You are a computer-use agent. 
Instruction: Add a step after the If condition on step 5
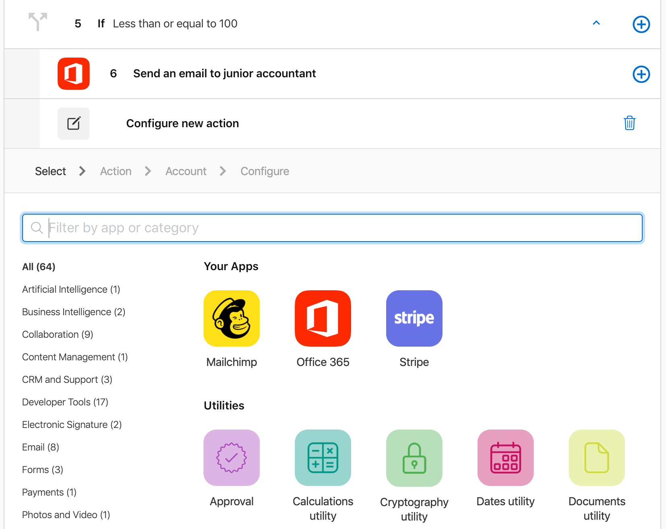pos(641,24)
